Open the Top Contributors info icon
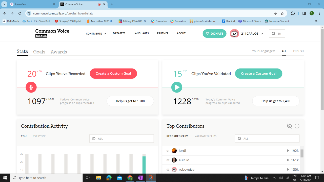This screenshot has width=324, height=182. 297,126
